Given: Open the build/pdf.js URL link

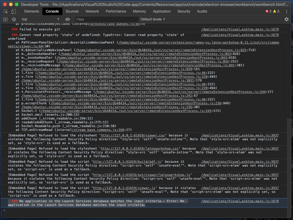Looking at the screenshot, I should pyautogui.click(x=127, y=162).
